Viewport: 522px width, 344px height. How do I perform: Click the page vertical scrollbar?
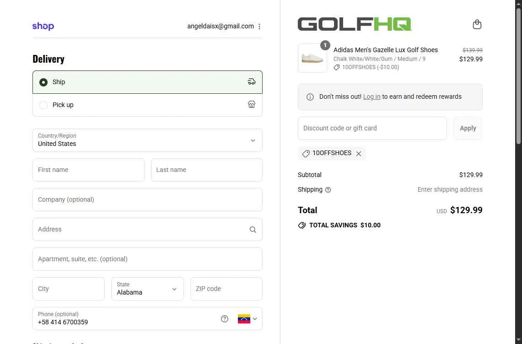coord(518,76)
